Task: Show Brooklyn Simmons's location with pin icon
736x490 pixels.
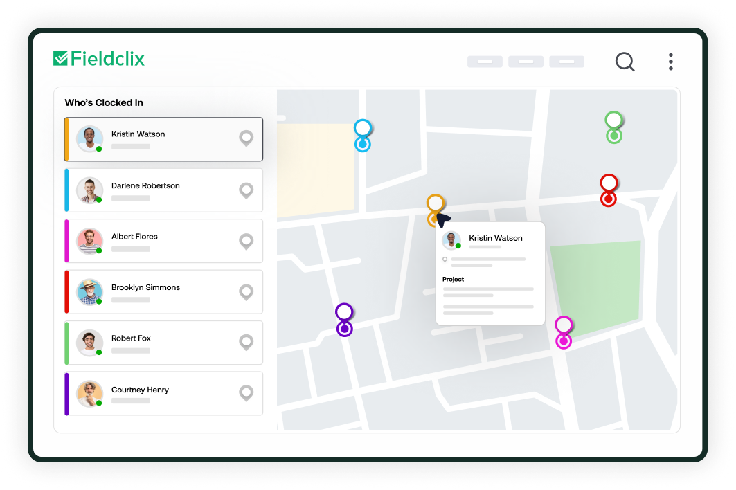Action: [246, 292]
